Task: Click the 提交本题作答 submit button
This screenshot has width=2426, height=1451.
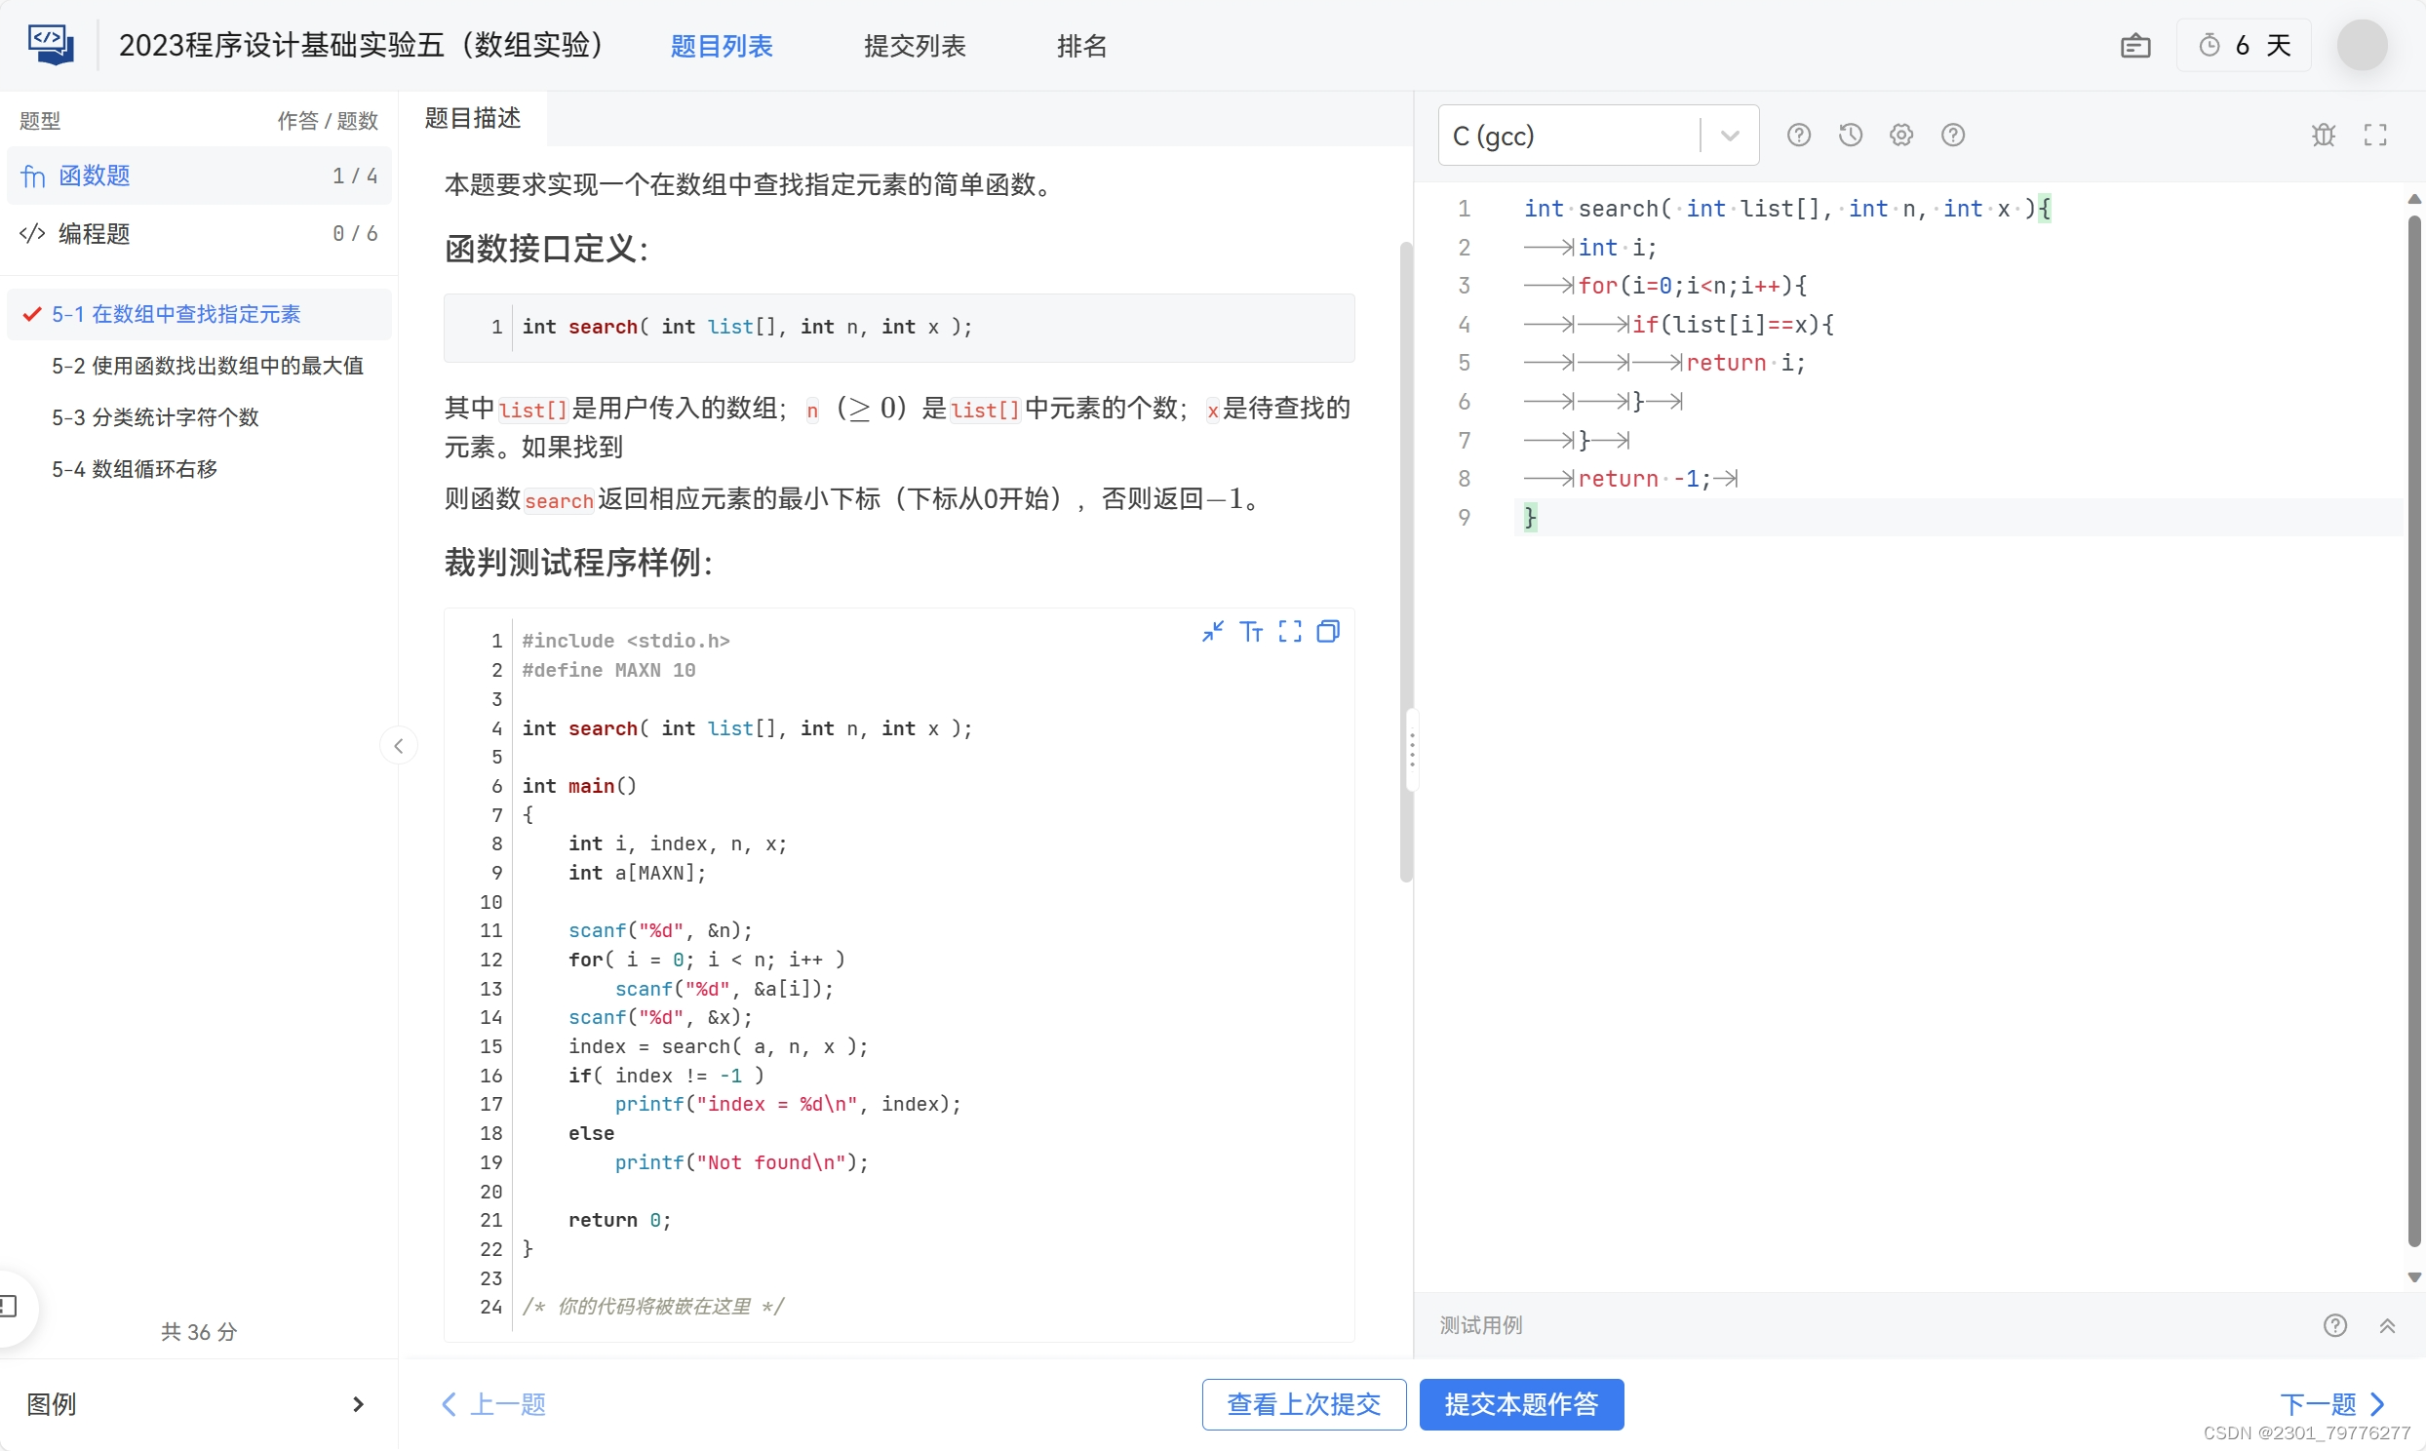Action: pos(1521,1405)
